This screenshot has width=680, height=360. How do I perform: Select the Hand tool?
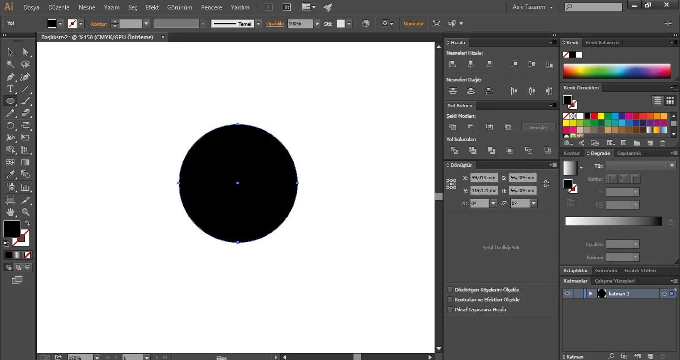[x=10, y=212]
